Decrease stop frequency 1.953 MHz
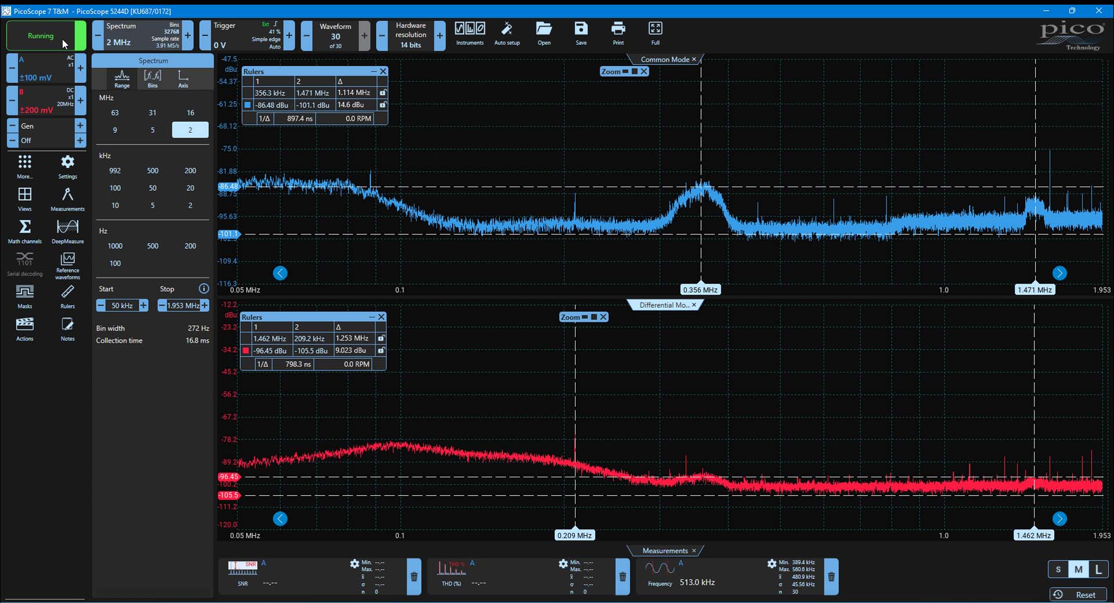The height and width of the screenshot is (603, 1114). point(162,305)
